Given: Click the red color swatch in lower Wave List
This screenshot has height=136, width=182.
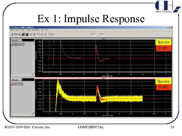Looking at the screenshot, I should 12,85.
